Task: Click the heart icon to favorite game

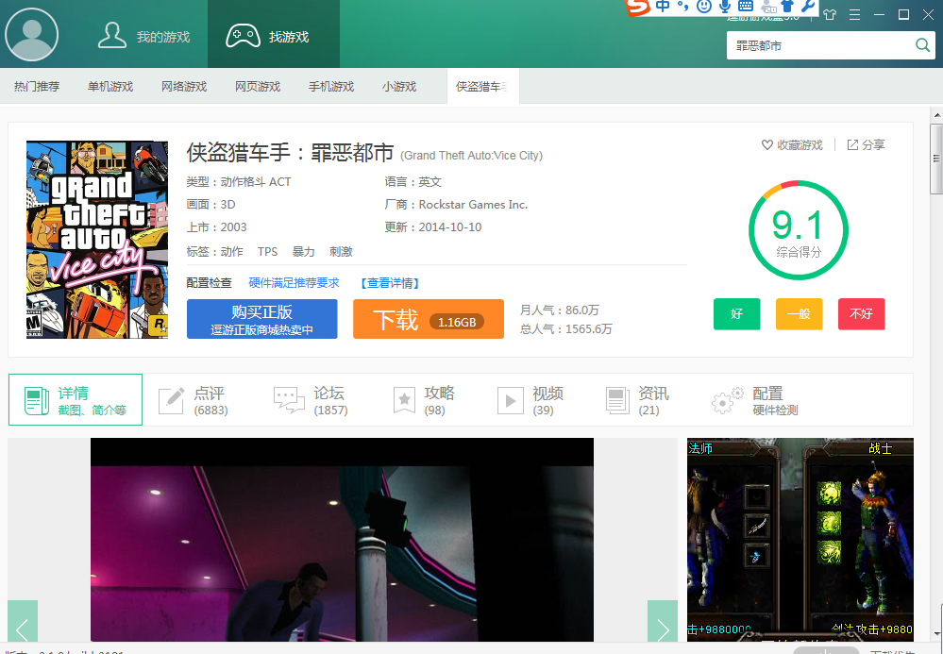Action: (767, 145)
